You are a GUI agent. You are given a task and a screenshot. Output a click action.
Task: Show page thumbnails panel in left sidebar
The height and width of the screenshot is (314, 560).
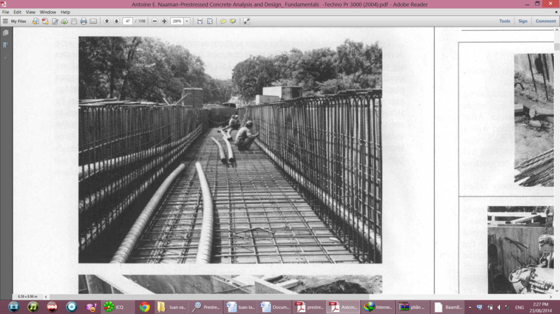pos(6,33)
